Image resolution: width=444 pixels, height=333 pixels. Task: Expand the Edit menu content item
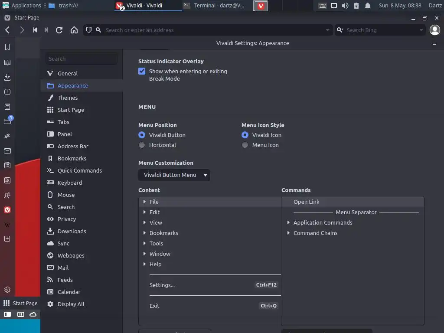coord(144,212)
